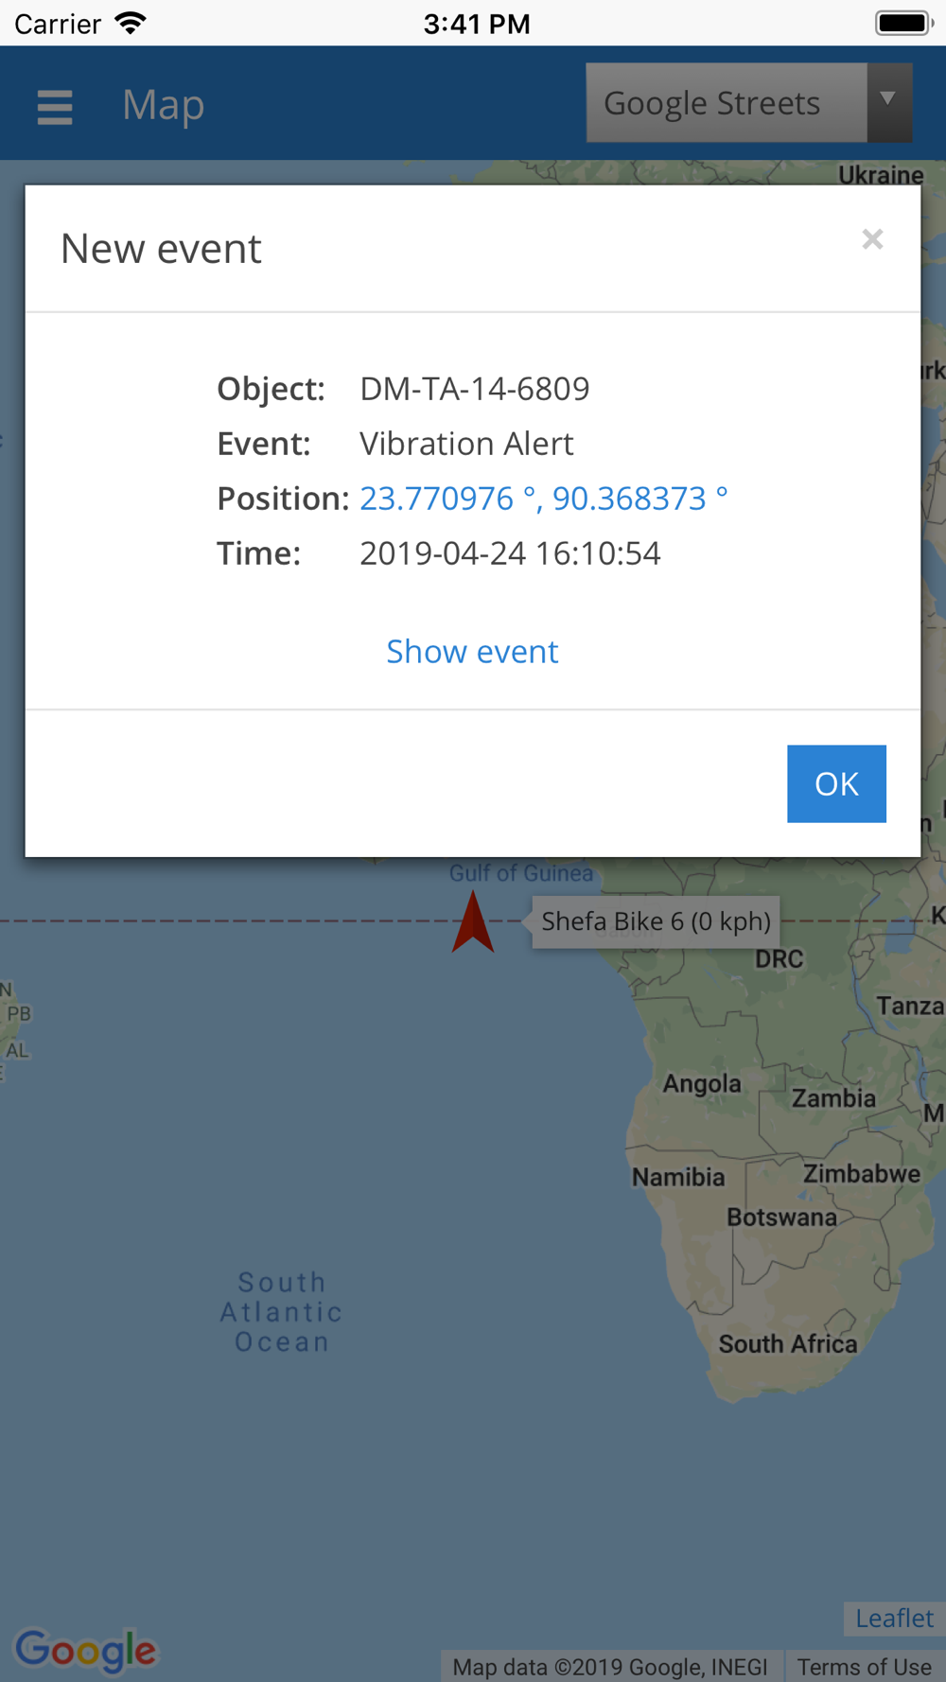This screenshot has height=1682, width=946.
Task: Click the South Atlantic Ocean label
Action: point(281,1312)
